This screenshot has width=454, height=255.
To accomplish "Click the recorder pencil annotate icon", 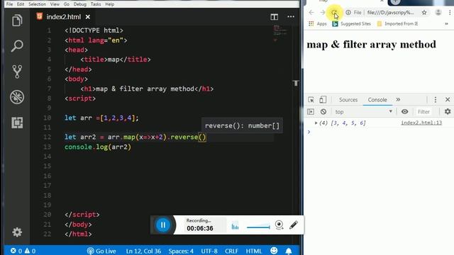I will pyautogui.click(x=294, y=225).
